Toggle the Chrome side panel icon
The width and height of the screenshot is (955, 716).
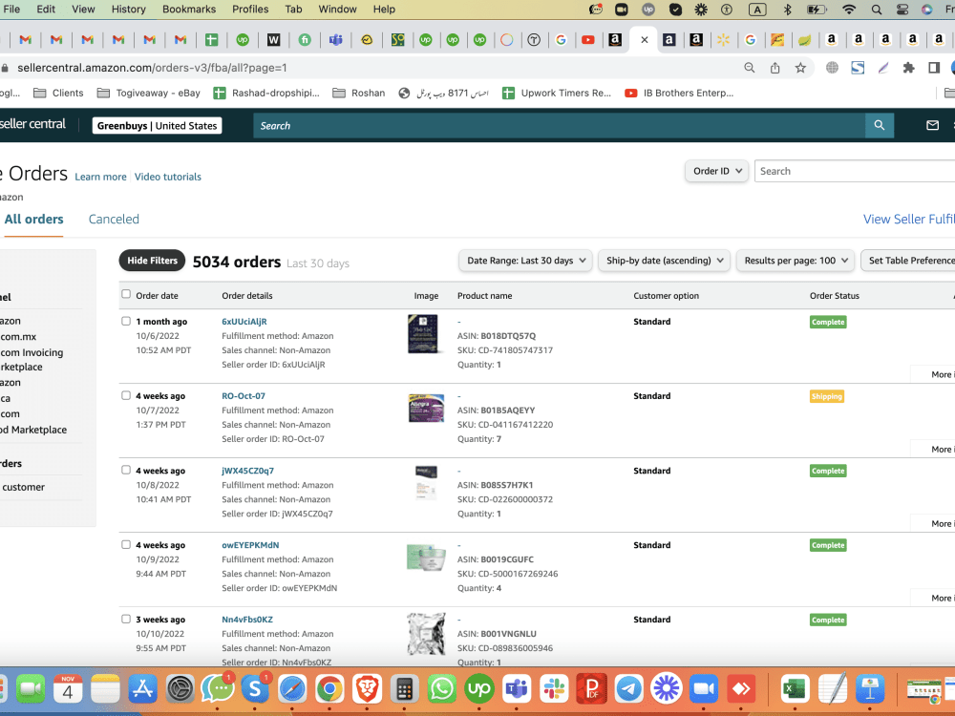(x=934, y=68)
